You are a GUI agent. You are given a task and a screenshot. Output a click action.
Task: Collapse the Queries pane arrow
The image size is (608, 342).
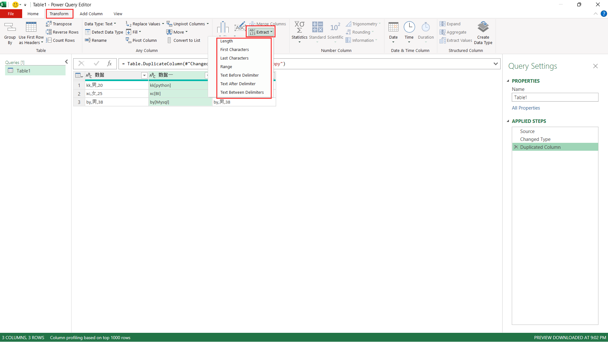(x=66, y=62)
